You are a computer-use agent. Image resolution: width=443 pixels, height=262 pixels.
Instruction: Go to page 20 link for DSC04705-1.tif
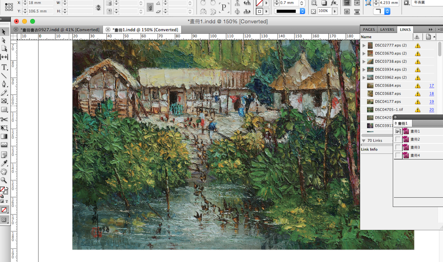point(432,110)
